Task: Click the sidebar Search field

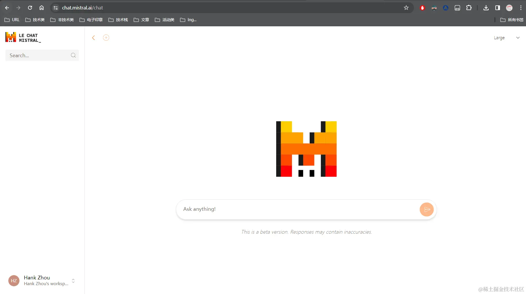Action: [42, 55]
